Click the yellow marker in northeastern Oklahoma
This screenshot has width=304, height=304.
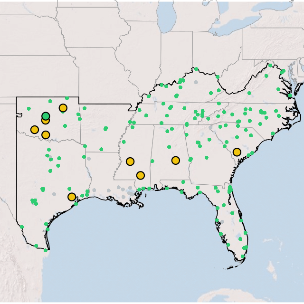(x=63, y=108)
